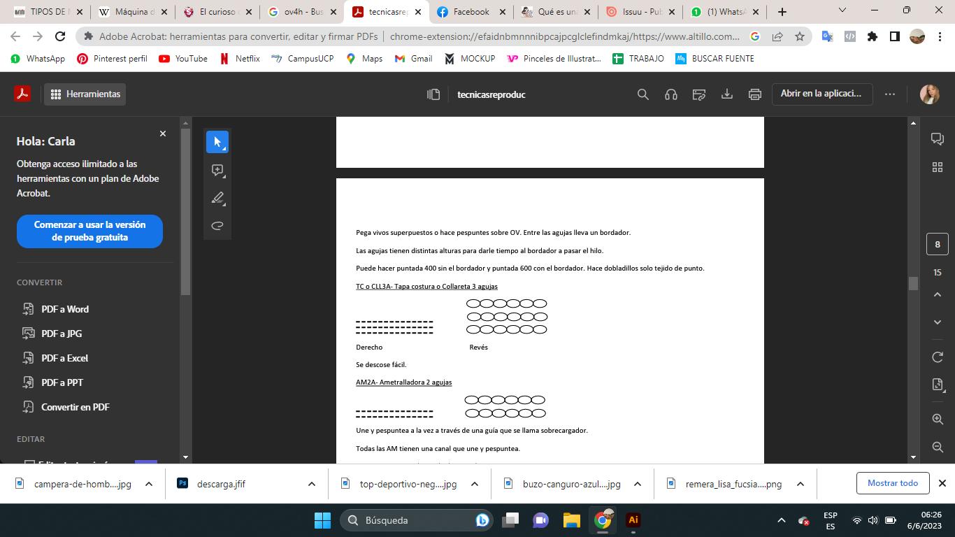Click the taskbar Búsqueda search box

tap(417, 520)
